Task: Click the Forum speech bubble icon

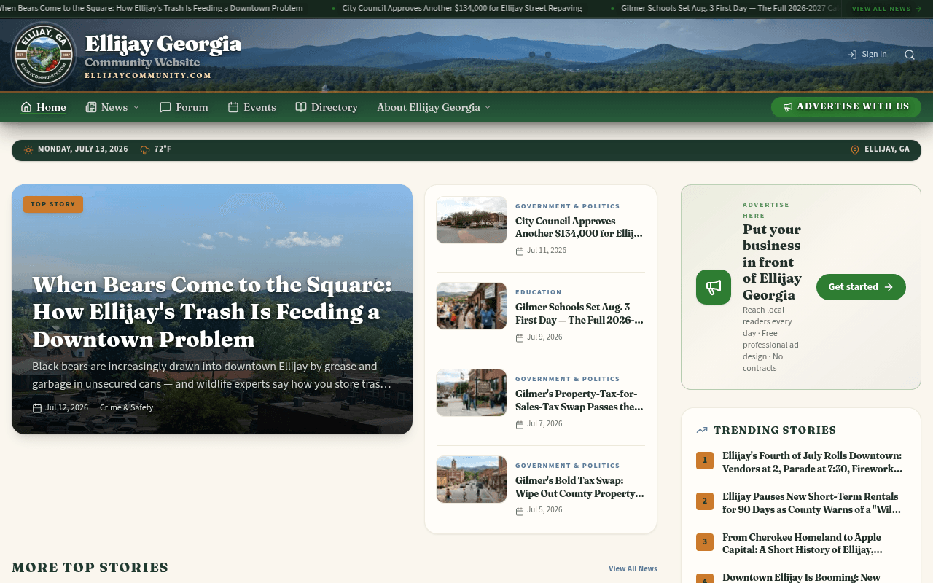Action: [x=165, y=107]
